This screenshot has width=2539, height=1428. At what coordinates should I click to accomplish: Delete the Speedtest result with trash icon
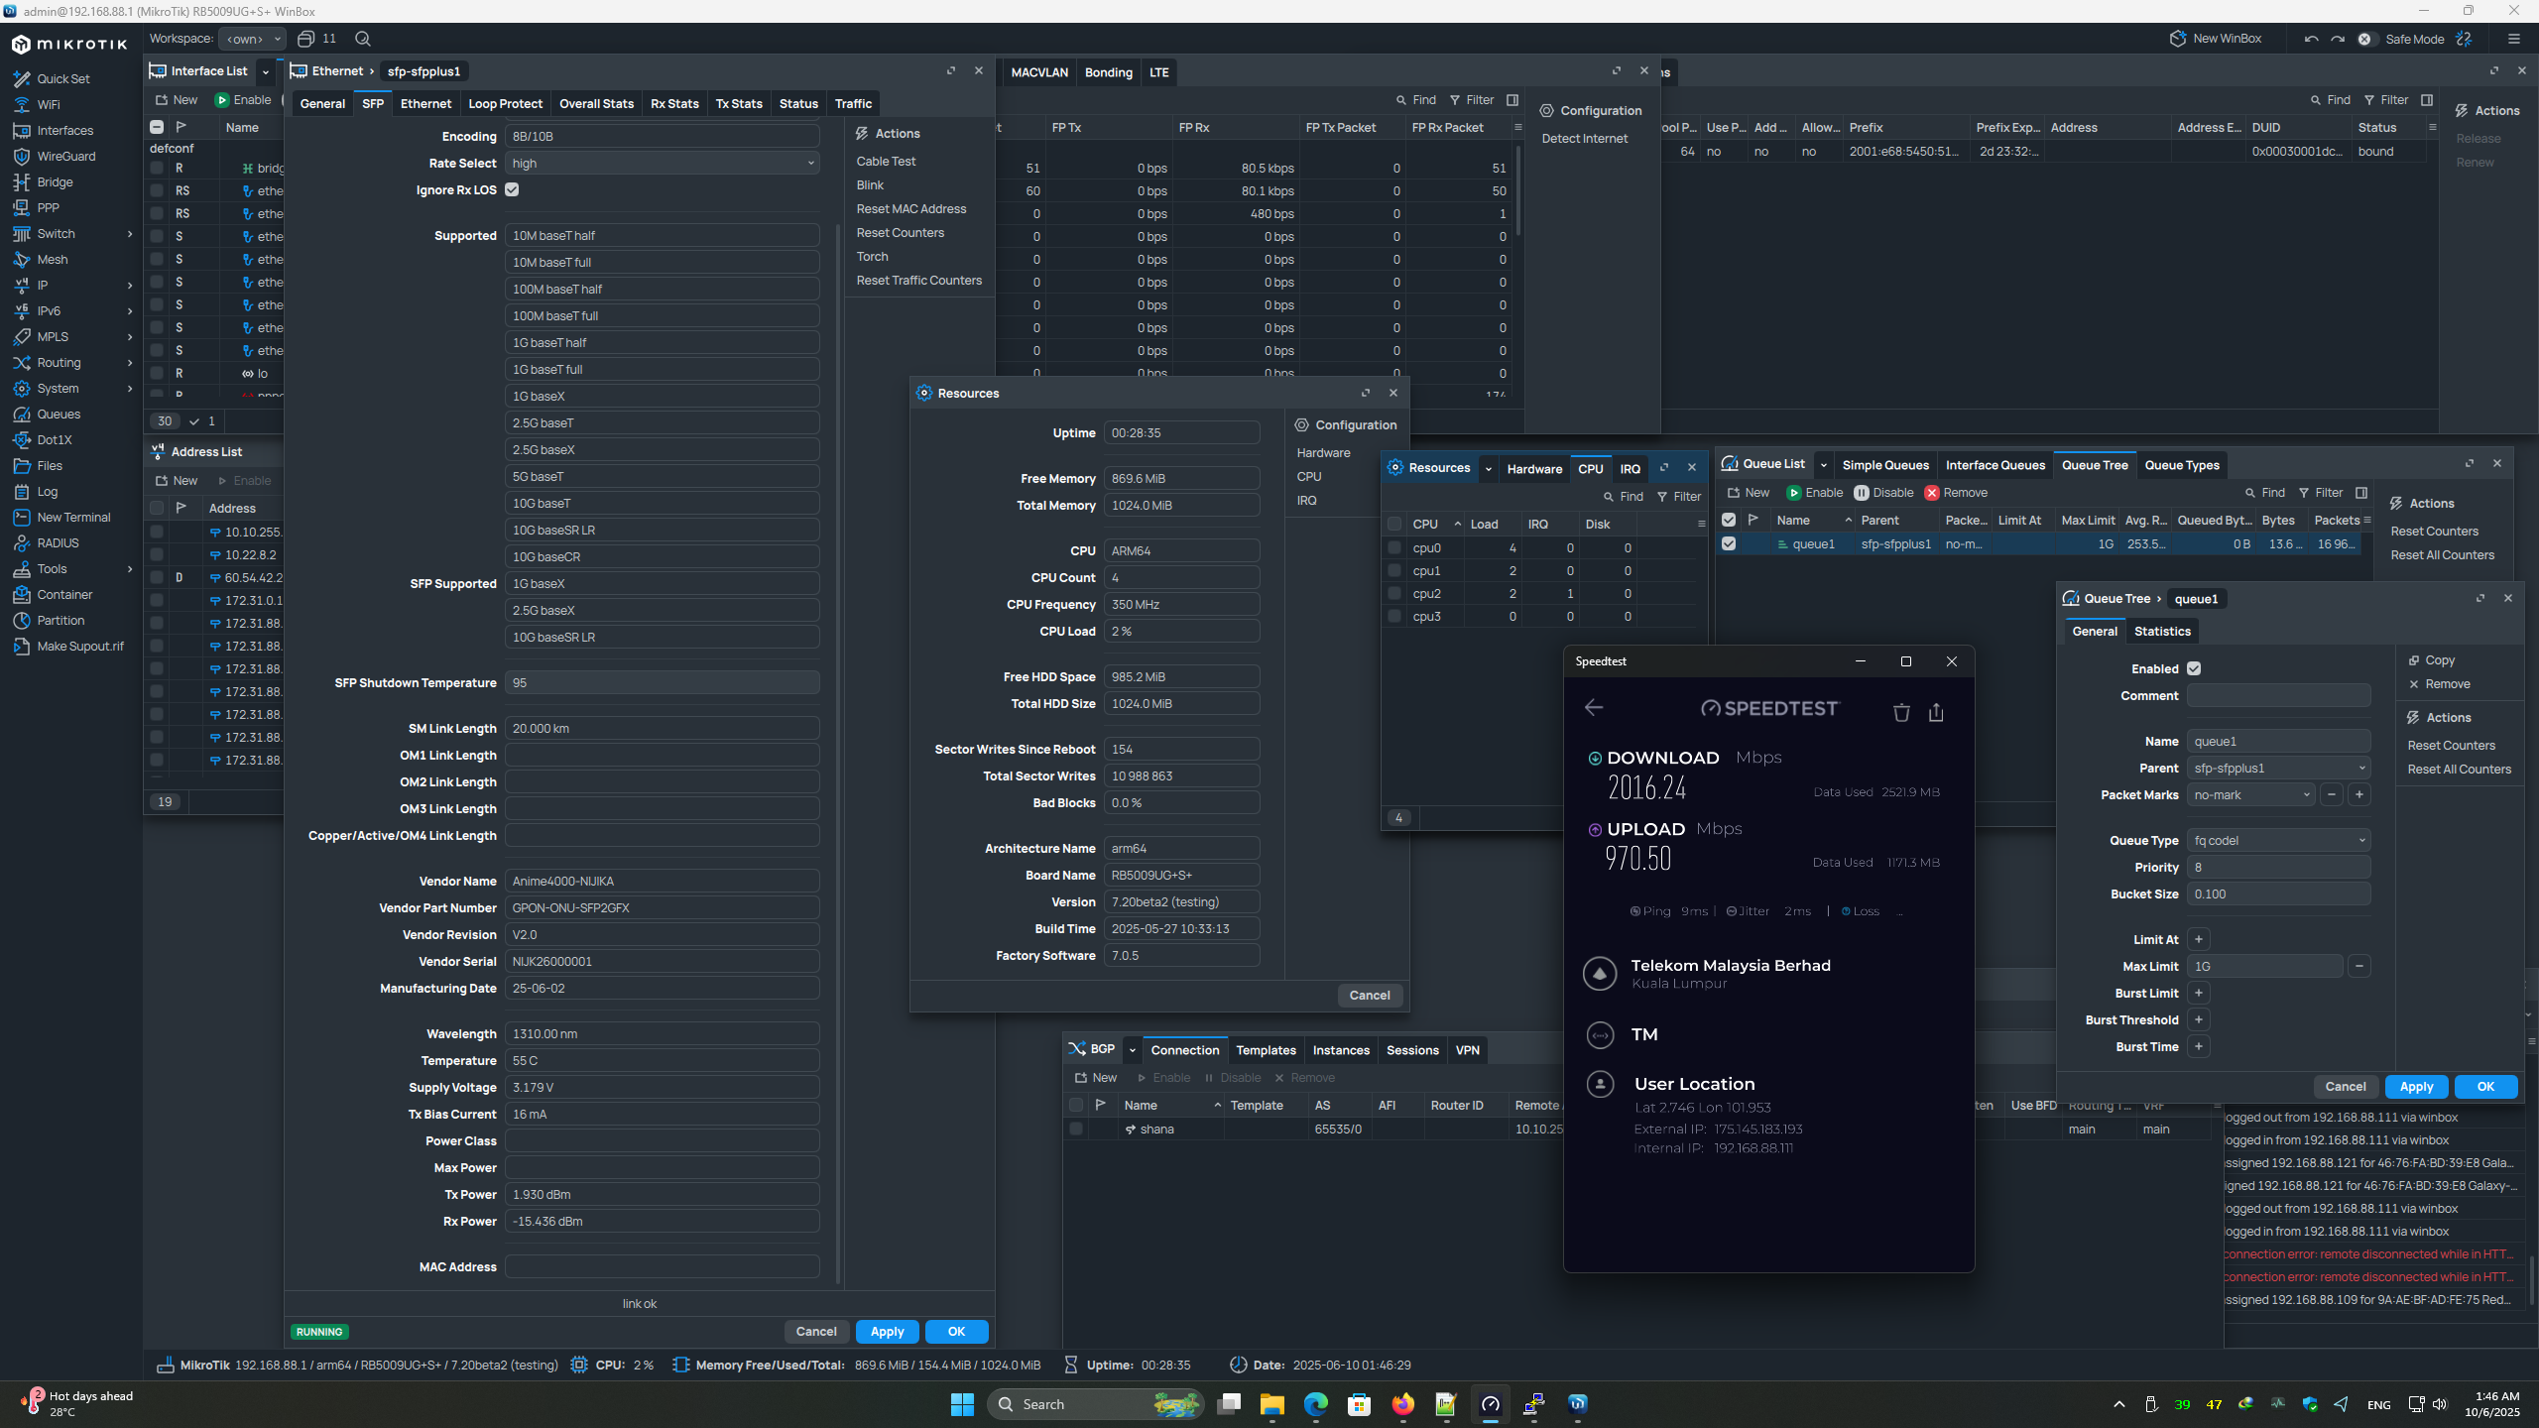[x=1901, y=712]
